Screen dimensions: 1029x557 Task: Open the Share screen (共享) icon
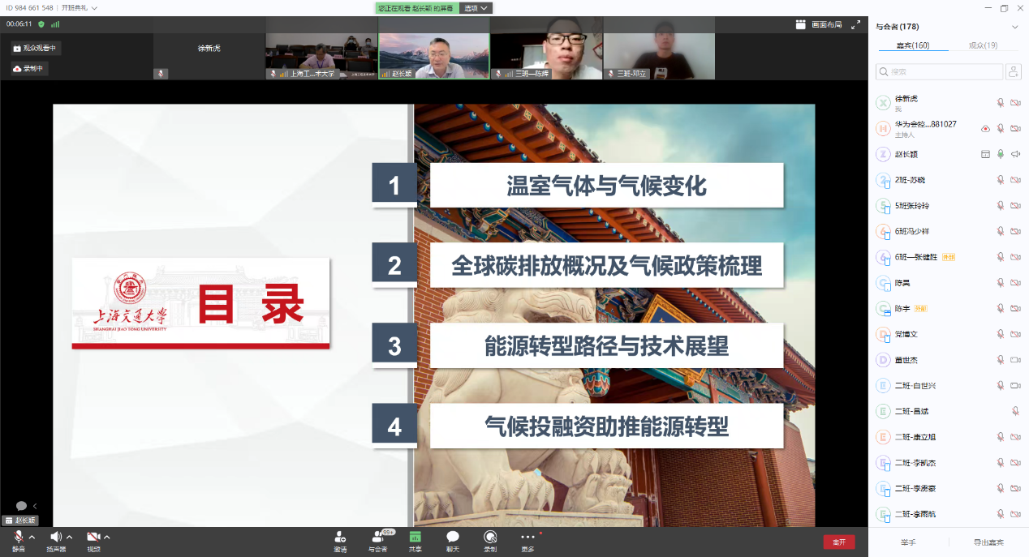(x=415, y=538)
